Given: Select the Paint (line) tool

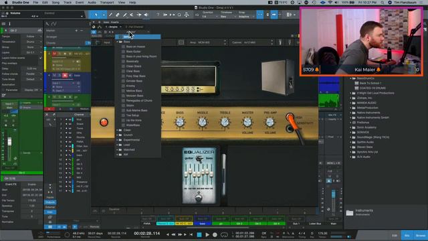Looking at the screenshot, I should pos(125,15).
